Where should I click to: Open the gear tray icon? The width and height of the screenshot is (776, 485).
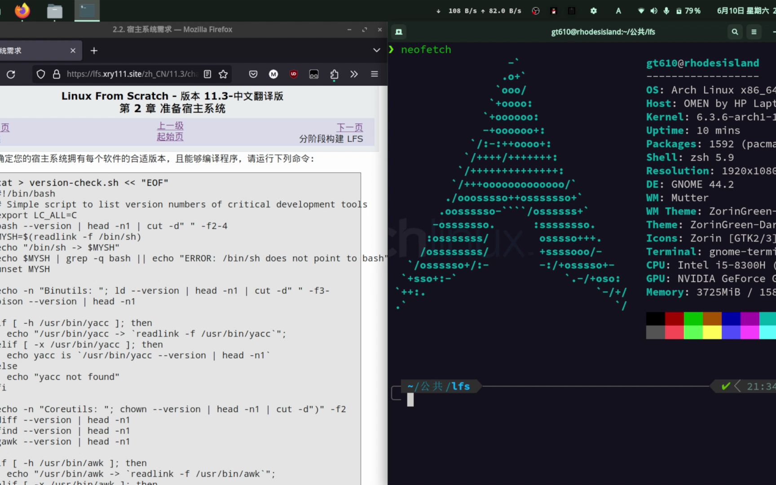(594, 11)
